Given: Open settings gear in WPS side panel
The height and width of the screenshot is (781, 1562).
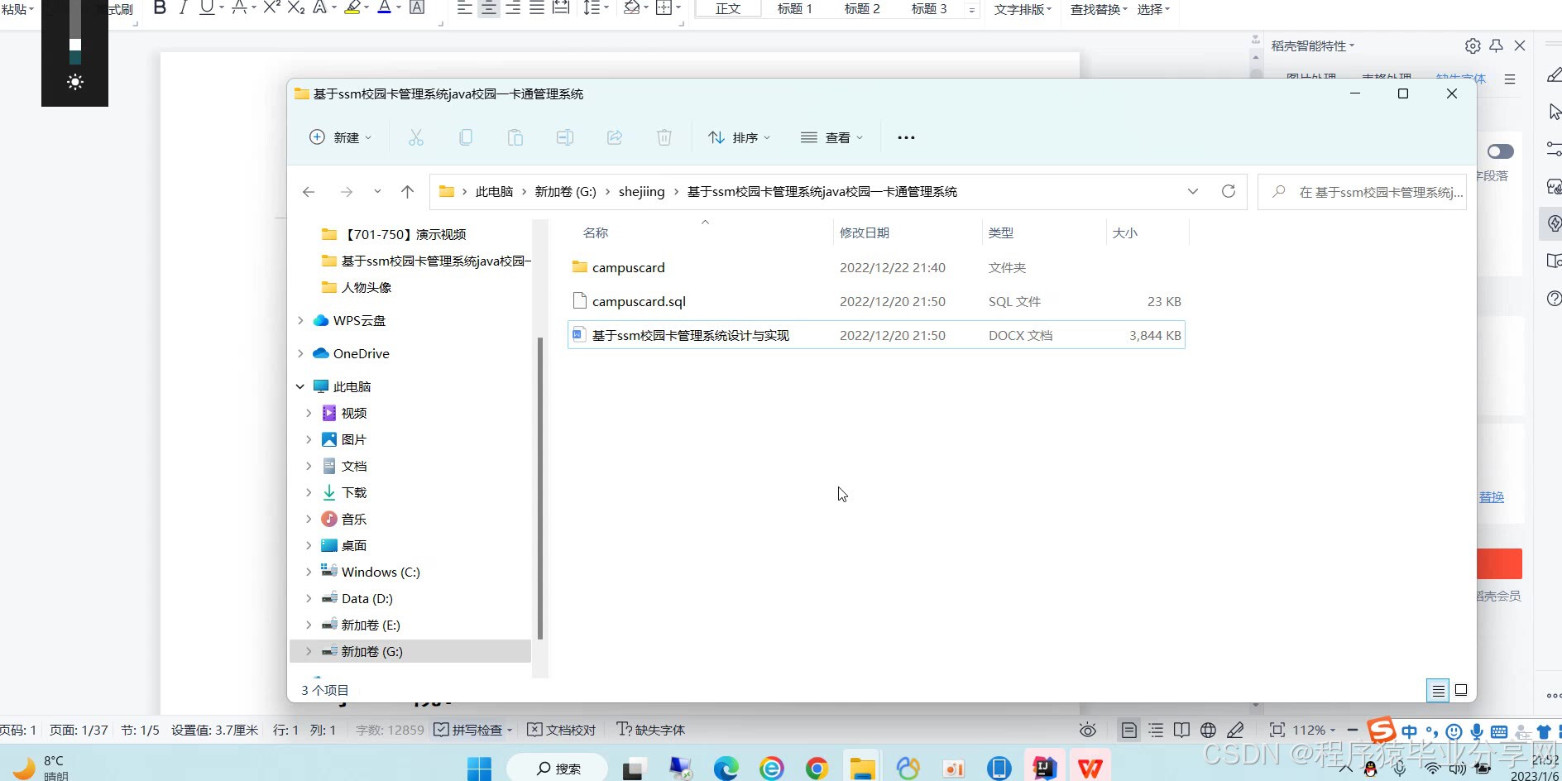Looking at the screenshot, I should (x=1473, y=46).
